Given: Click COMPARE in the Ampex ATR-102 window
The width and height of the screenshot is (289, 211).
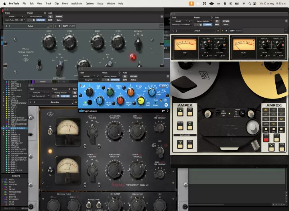Looking at the screenshot, I should point(208,25).
